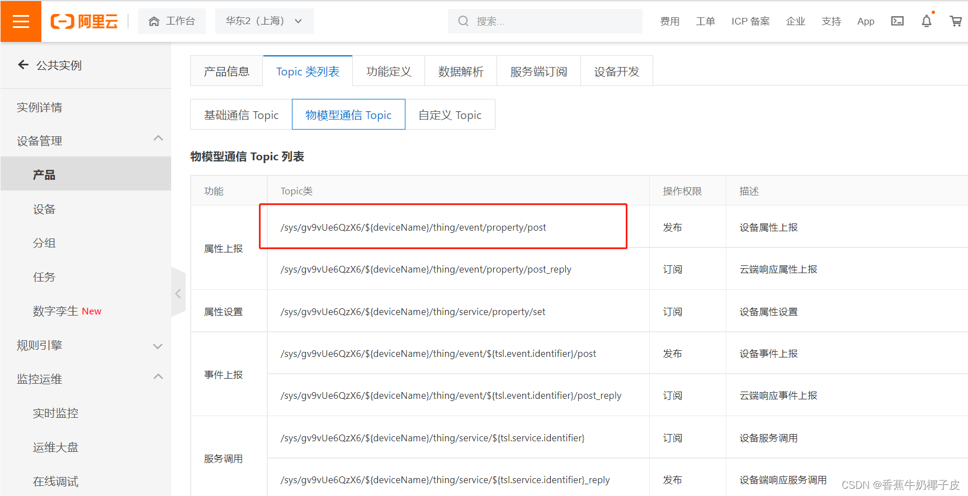
Task: Select 设备 in sidebar
Action: (44, 209)
